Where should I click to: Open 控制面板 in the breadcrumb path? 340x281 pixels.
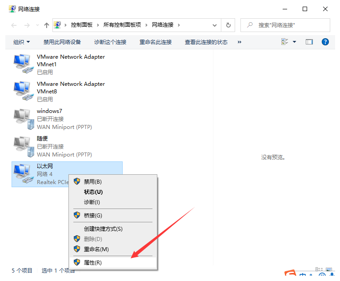pyautogui.click(x=82, y=25)
